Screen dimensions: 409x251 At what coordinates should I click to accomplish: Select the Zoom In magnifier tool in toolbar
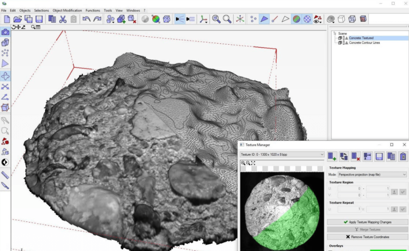coord(216,18)
